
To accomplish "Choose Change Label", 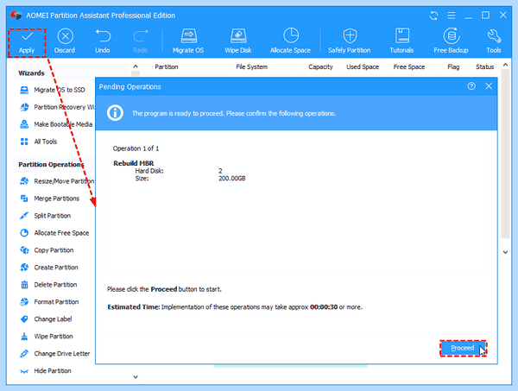I will point(46,319).
